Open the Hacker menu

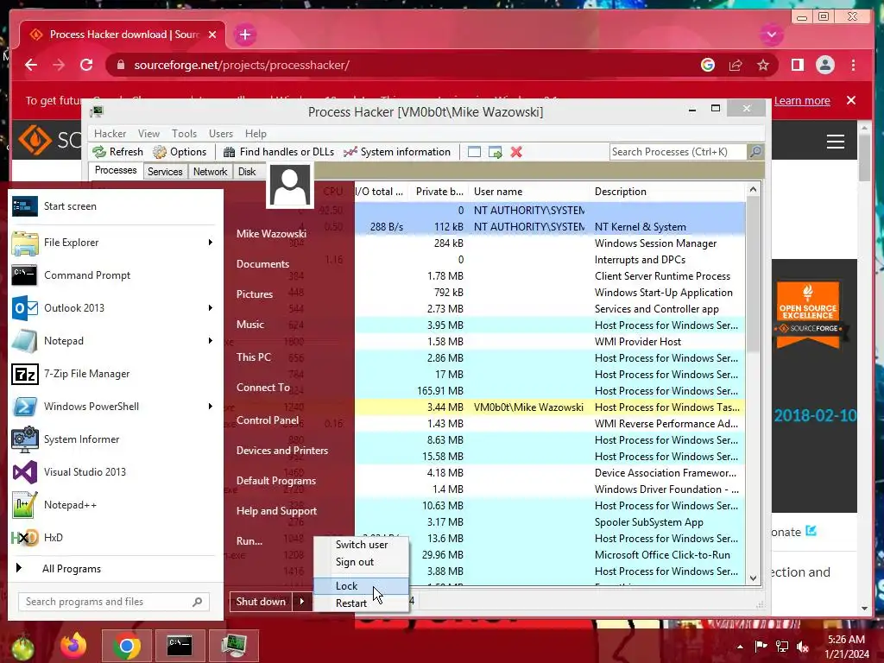click(x=110, y=134)
